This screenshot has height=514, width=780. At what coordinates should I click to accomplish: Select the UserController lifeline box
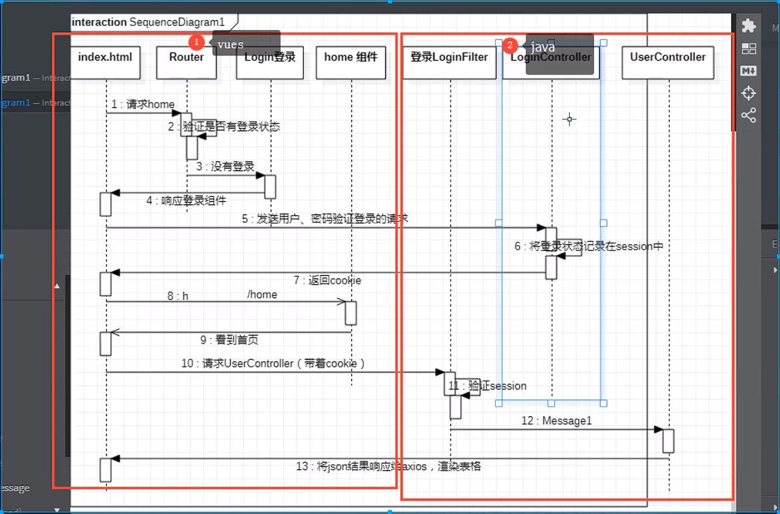pos(667,62)
